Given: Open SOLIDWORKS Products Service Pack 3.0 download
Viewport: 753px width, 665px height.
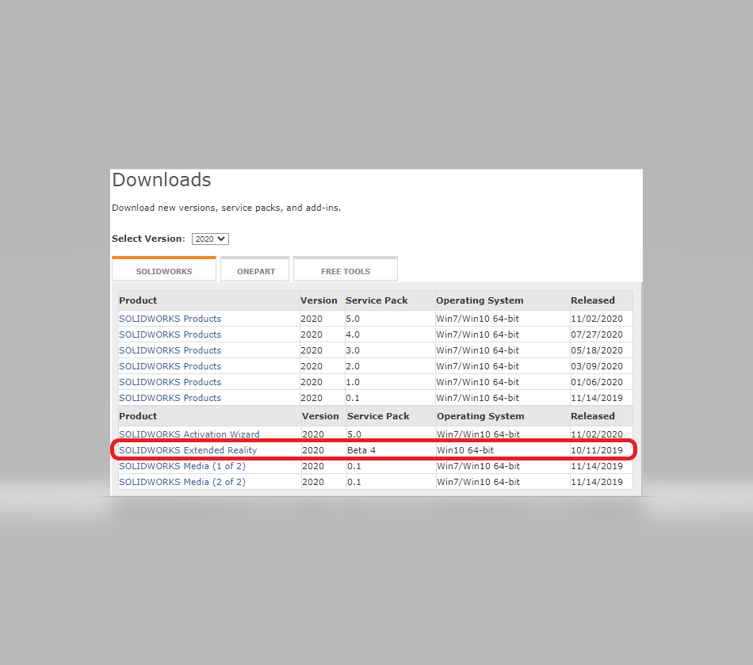Looking at the screenshot, I should (x=170, y=350).
